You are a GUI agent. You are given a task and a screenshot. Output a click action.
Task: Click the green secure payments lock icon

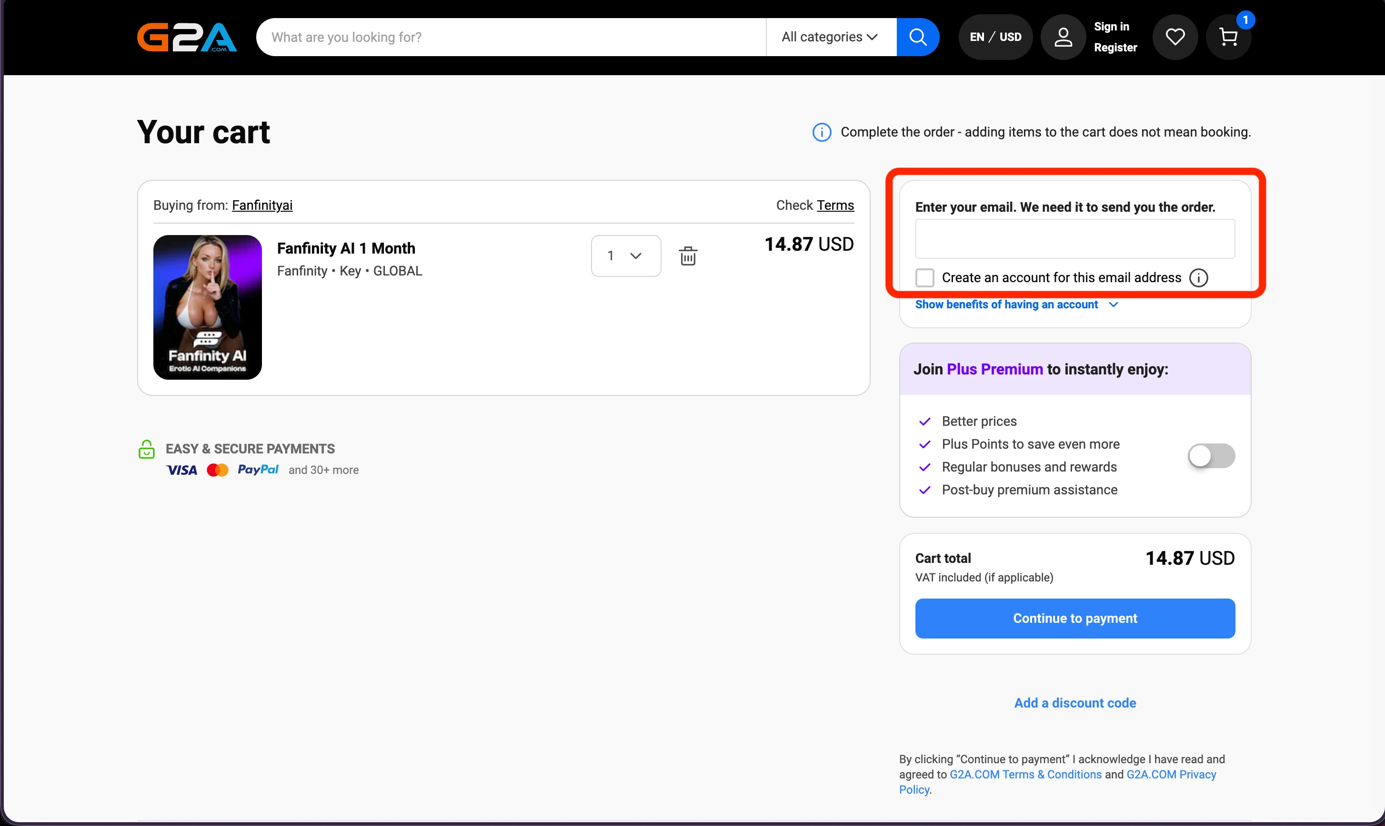(x=147, y=449)
